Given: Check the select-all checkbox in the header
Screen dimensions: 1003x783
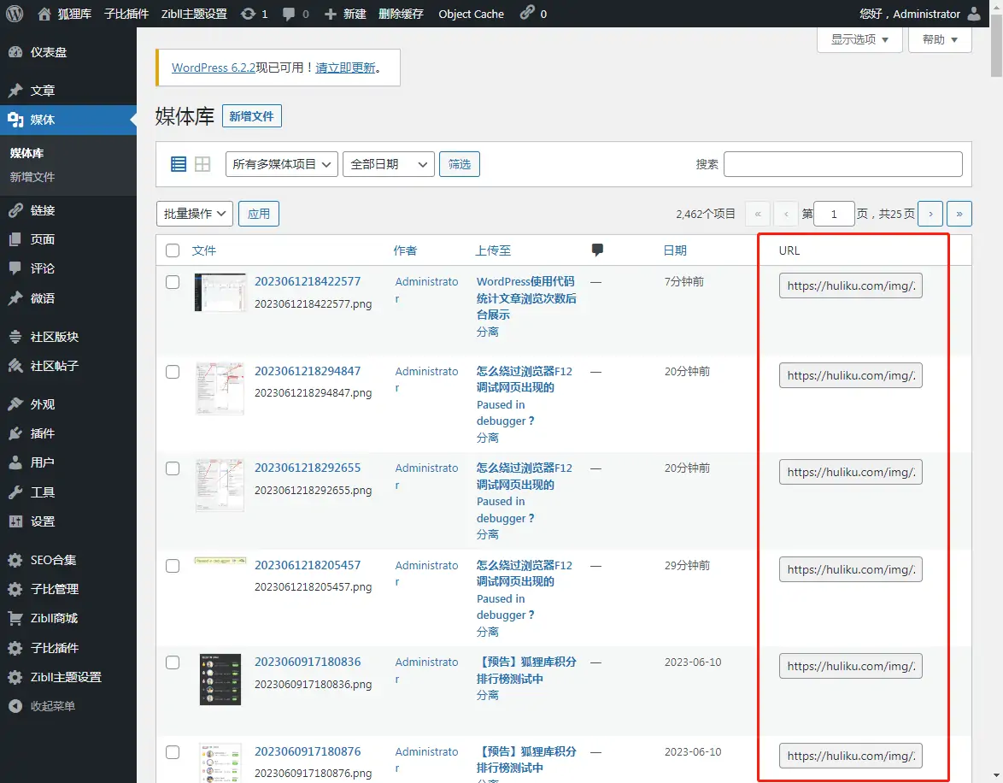Looking at the screenshot, I should pos(173,250).
